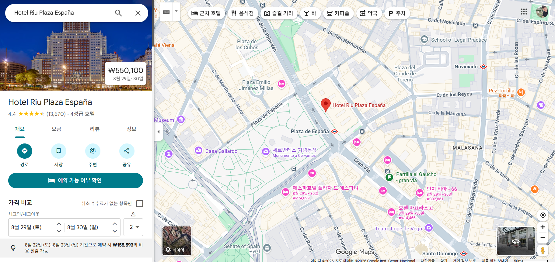Enable the 취소 수수료가 없는 항목만 checkbox
Image resolution: width=555 pixels, height=262 pixels.
[x=140, y=204]
